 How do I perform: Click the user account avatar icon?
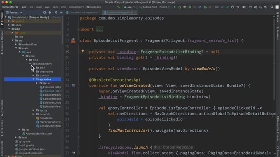(x=277, y=7)
